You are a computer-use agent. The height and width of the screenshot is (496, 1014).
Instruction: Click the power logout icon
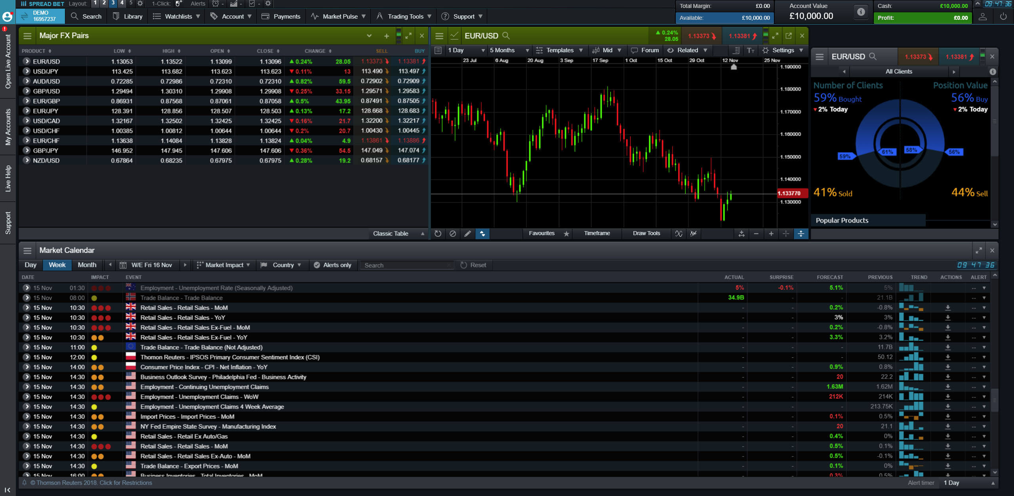[x=1003, y=17]
